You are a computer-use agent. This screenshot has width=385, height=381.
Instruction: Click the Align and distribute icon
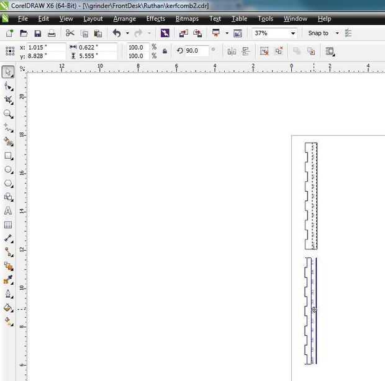246,52
